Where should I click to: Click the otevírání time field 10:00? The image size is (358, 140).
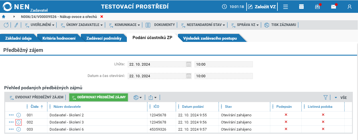point(223,76)
